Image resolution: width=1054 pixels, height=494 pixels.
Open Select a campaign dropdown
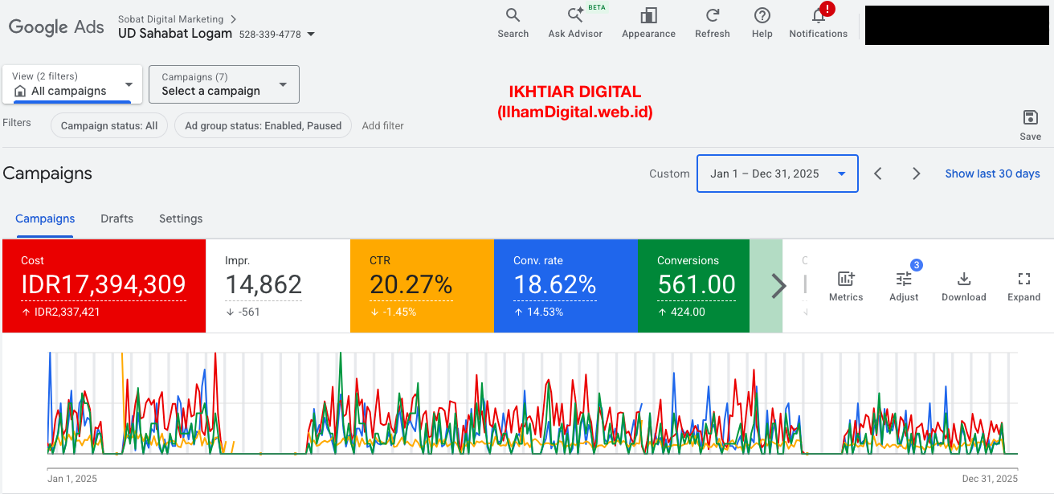pyautogui.click(x=224, y=84)
